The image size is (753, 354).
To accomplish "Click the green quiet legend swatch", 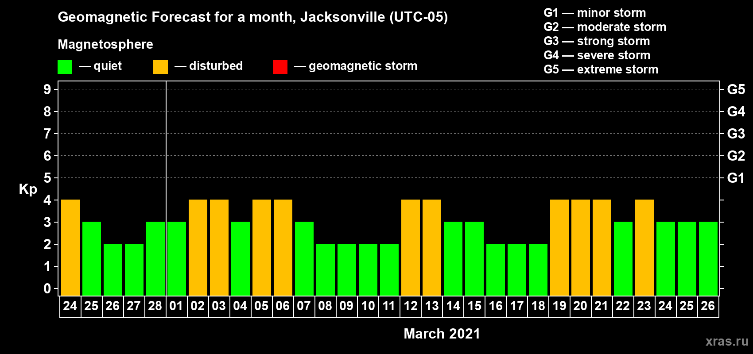I will point(65,67).
